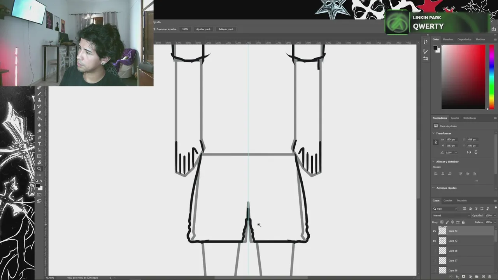Click the Rellenar pant. button
Viewport: 498px width, 280px height.
pyautogui.click(x=226, y=29)
